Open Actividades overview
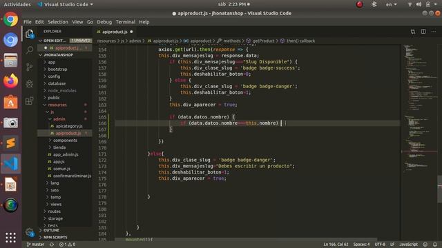442x248 pixels. (x=17, y=5)
